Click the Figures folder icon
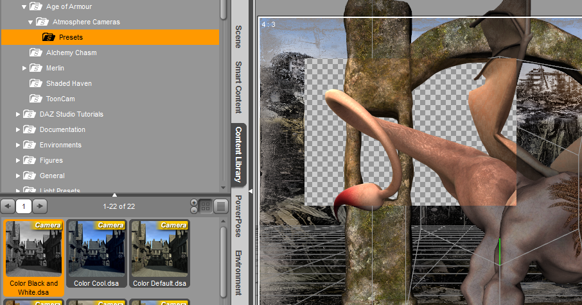582x305 pixels. 30,160
